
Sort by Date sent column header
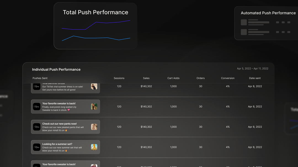255,78
